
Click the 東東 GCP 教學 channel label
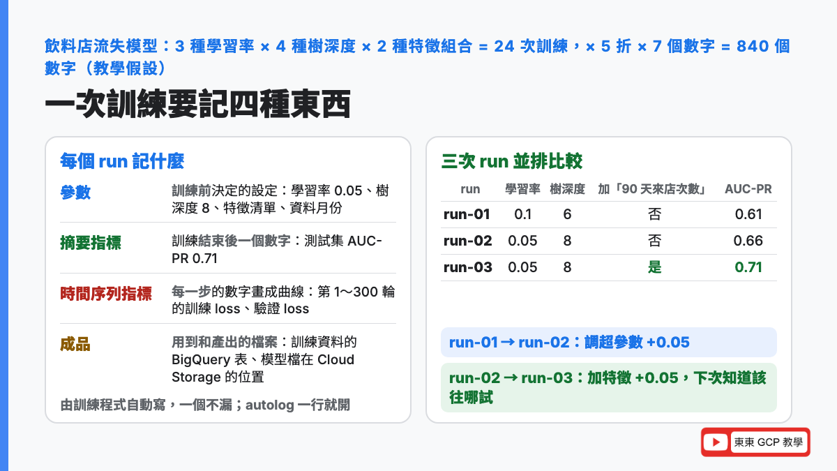tap(768, 442)
